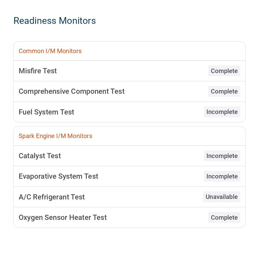
Task: Select the Common I/M Monitors header
Action: [50, 51]
